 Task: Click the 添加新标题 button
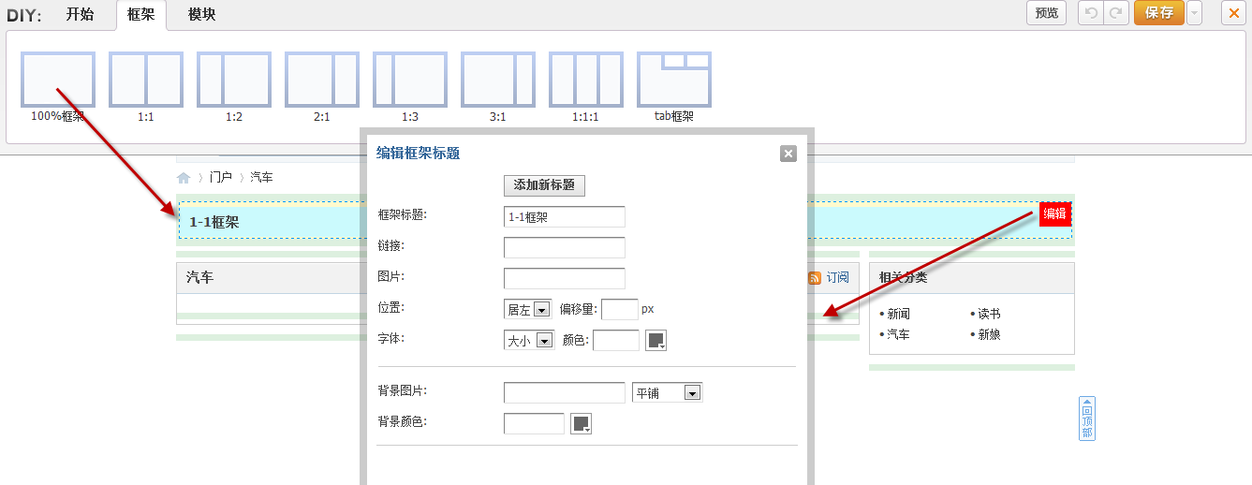[544, 185]
